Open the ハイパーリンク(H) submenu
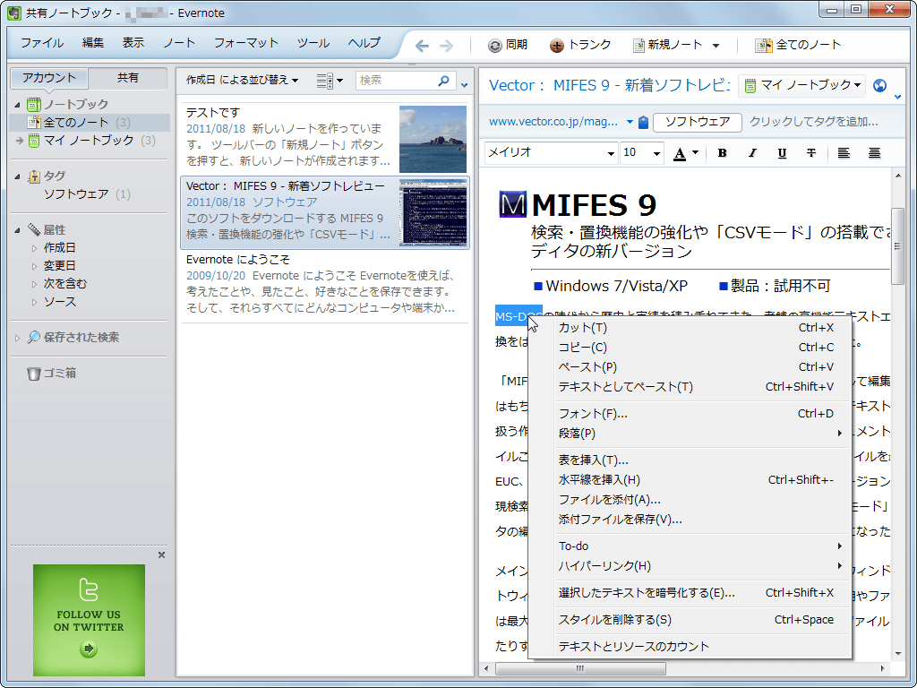917x688 pixels. coord(690,566)
